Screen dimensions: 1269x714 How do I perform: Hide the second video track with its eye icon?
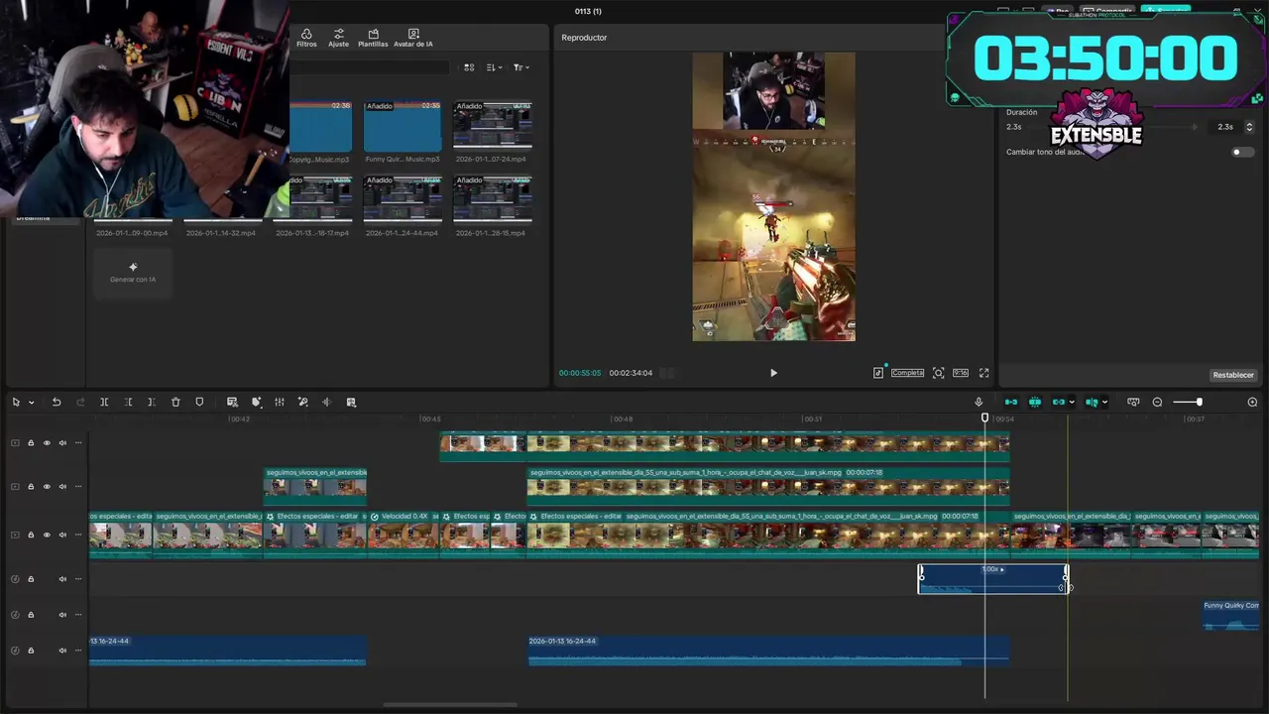pyautogui.click(x=47, y=487)
